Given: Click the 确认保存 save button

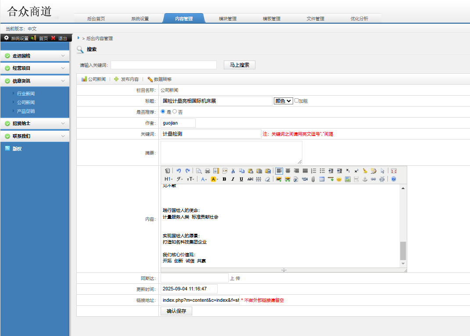Looking at the screenshot, I should coord(176,311).
